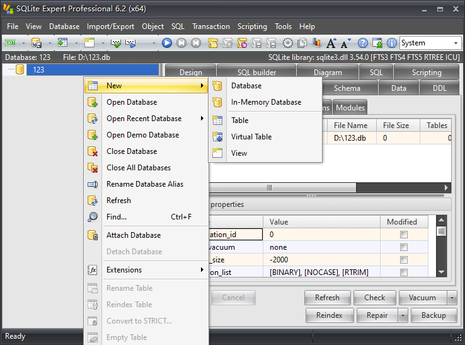Open Options with the gear icon

tap(287, 43)
